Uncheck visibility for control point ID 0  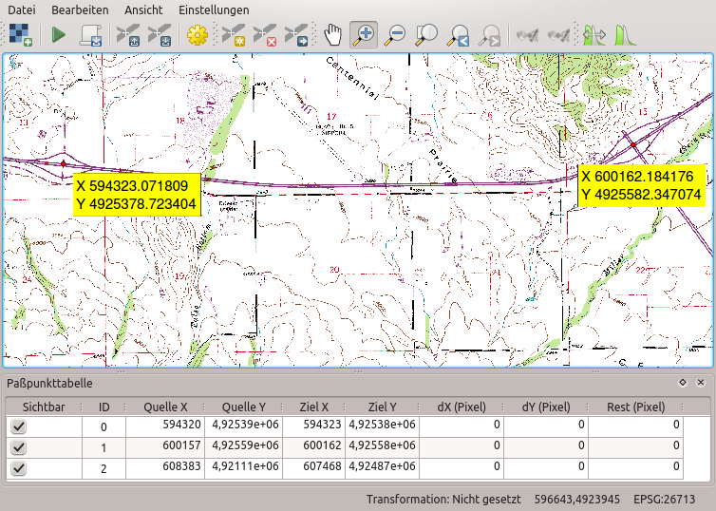18,426
